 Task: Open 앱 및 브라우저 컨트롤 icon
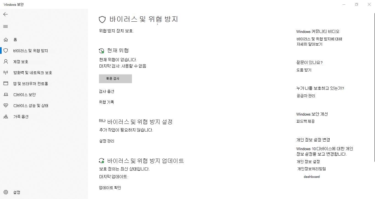pos(6,84)
